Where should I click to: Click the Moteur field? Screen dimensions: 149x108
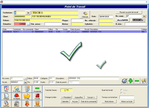[77, 24]
